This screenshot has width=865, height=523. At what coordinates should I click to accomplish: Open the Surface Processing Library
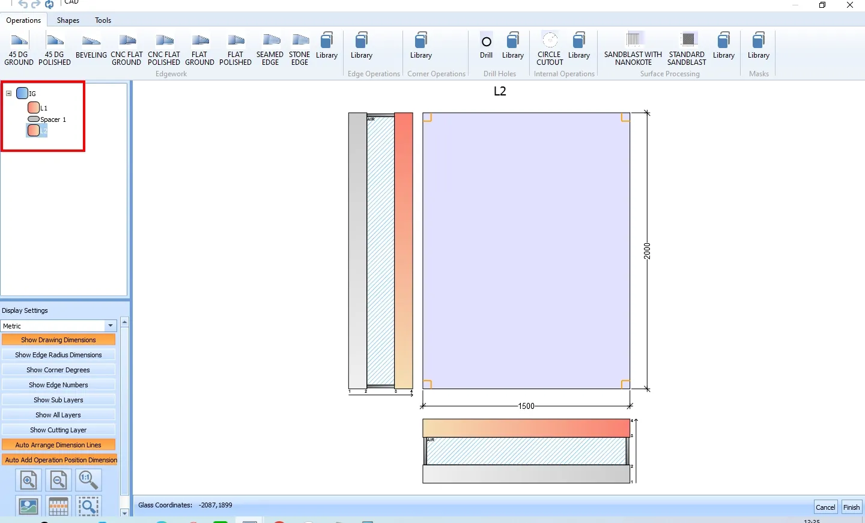pos(724,46)
